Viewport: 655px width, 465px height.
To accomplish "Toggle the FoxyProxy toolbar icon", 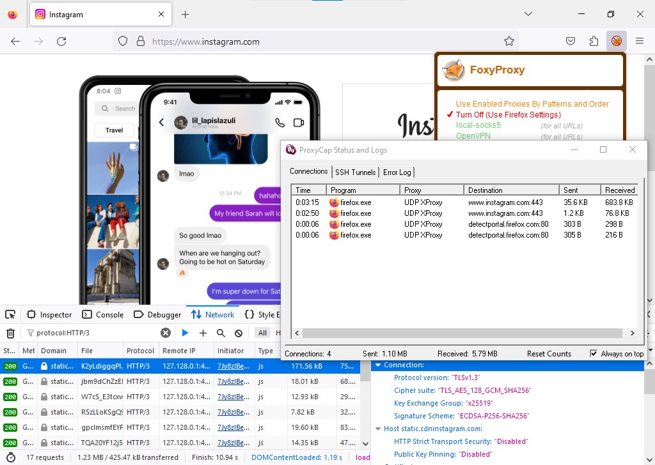I will (x=616, y=42).
